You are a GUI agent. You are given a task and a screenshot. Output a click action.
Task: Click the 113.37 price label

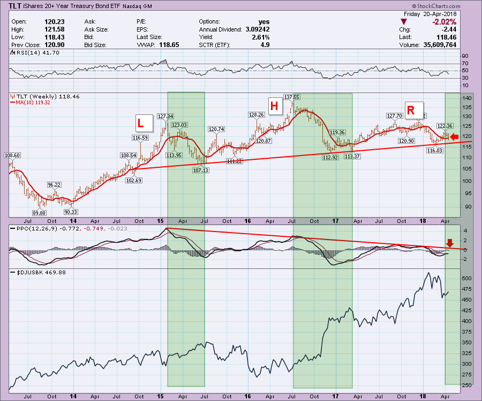coord(352,157)
